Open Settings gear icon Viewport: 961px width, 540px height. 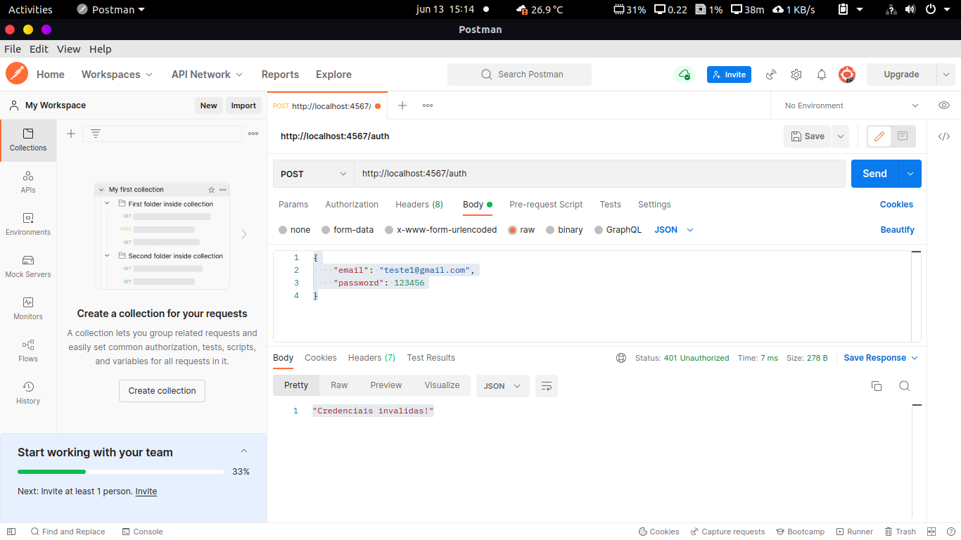point(796,75)
